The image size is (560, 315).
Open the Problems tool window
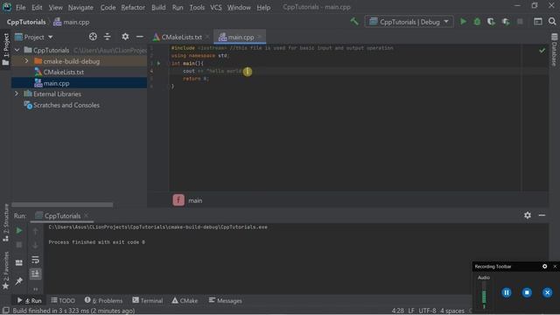click(103, 300)
